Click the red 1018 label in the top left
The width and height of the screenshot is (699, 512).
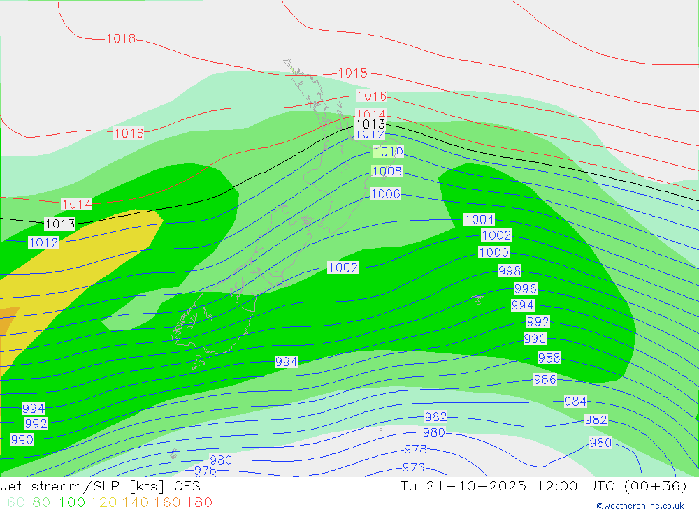click(121, 39)
